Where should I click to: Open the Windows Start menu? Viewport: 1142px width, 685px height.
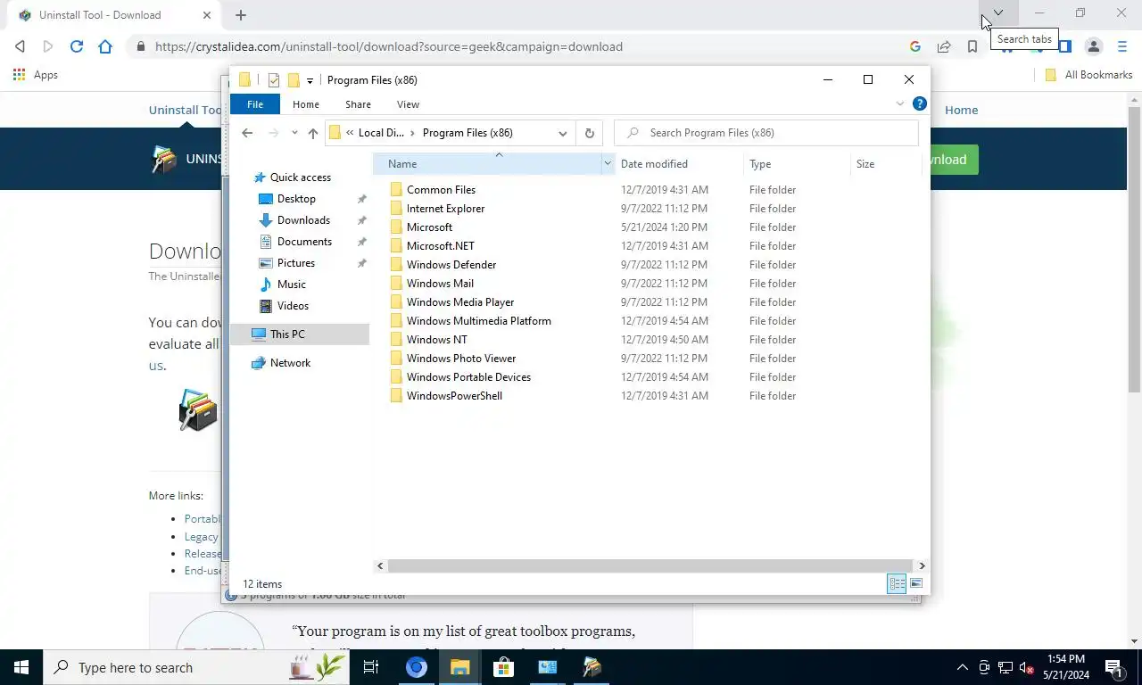tap(21, 667)
